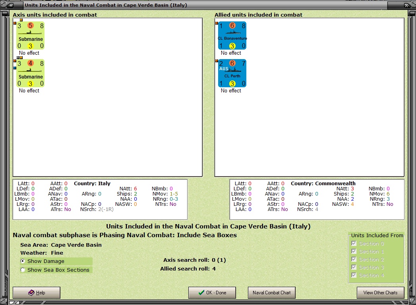Image resolution: width=416 pixels, height=305 pixels.
Task: Click 'Weather: Fine' text
Action: pos(42,253)
